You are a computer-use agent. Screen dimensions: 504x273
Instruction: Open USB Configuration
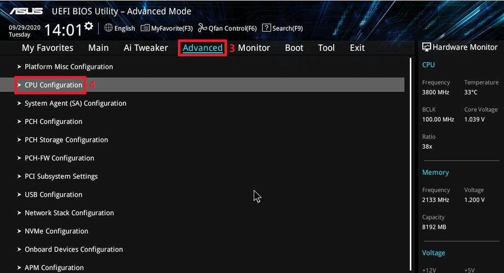[x=53, y=194]
